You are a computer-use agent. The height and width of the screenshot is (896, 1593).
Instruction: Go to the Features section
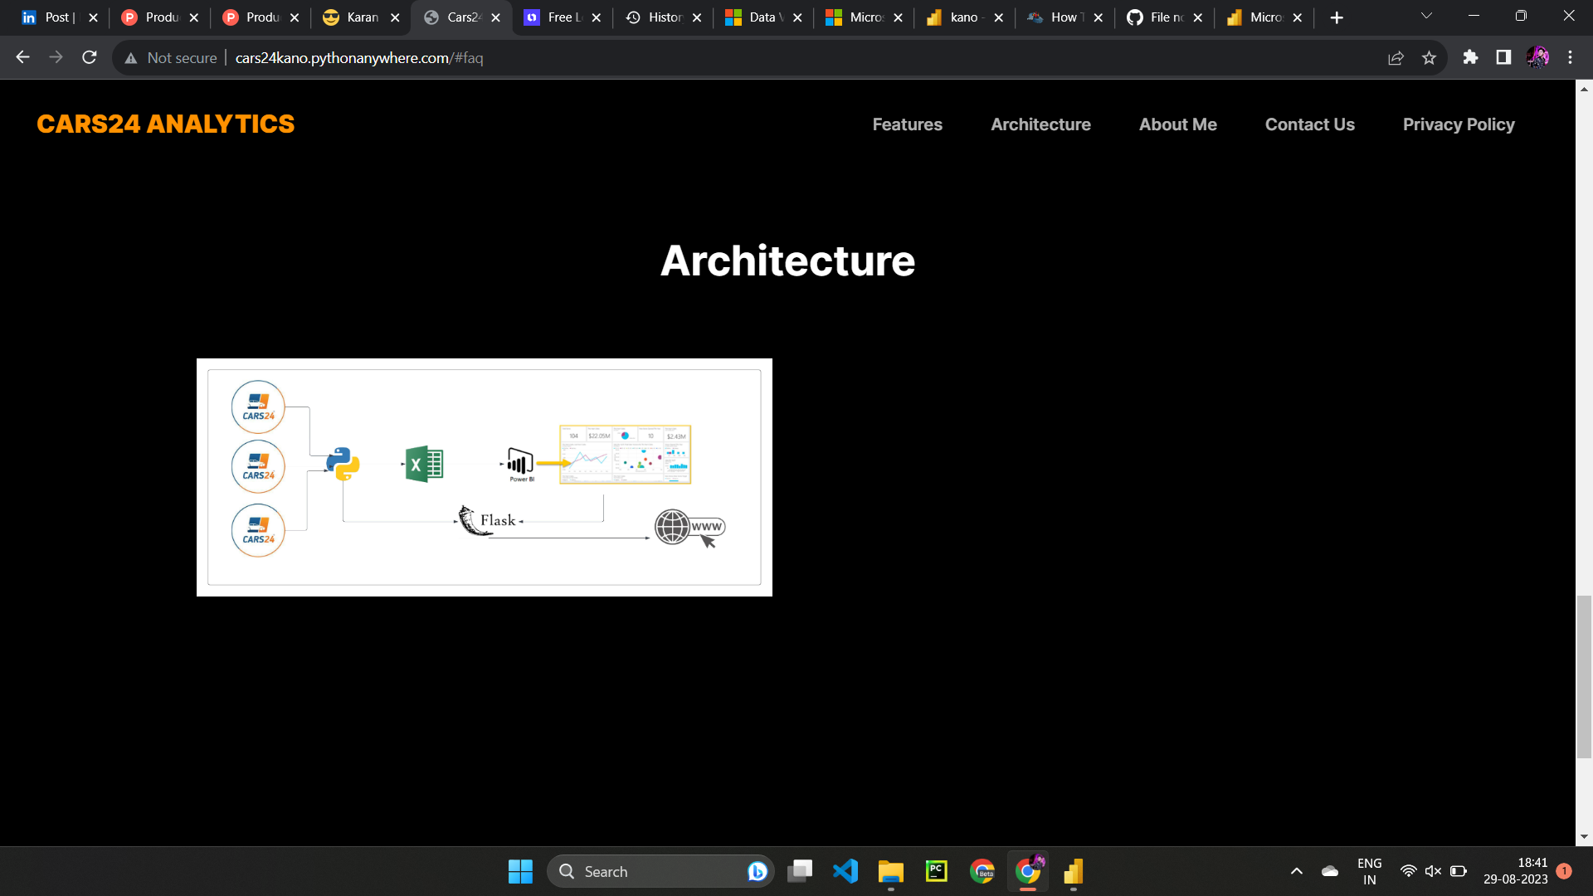click(907, 124)
